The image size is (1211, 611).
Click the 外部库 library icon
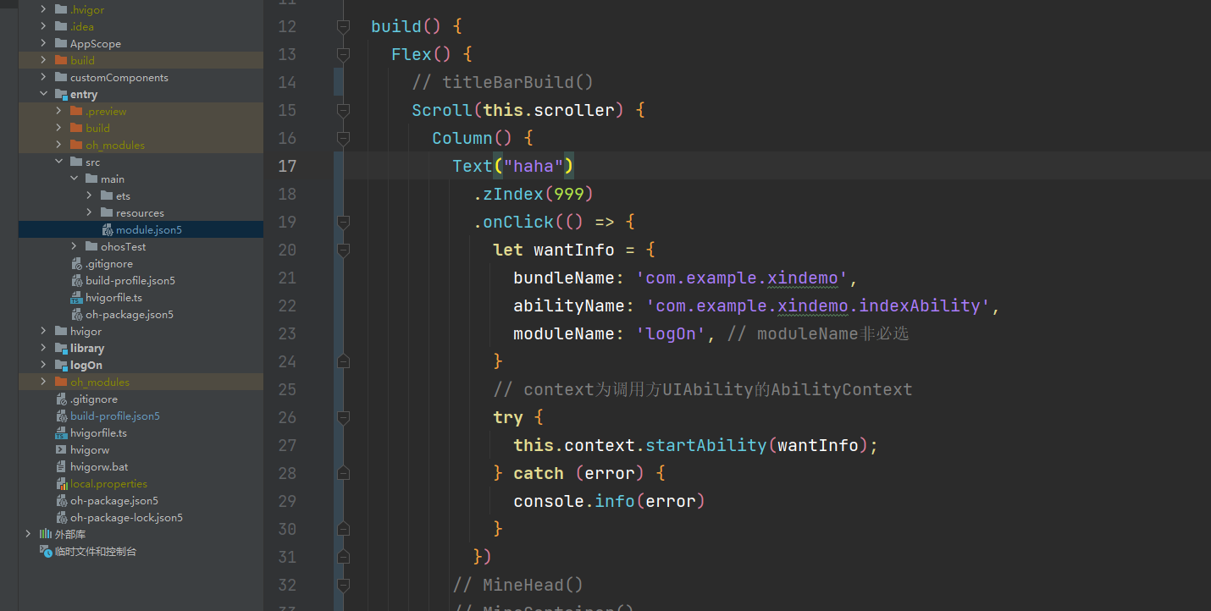pos(46,535)
